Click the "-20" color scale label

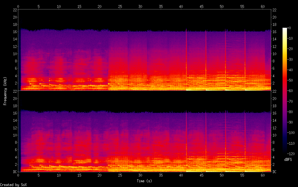tap(290, 49)
